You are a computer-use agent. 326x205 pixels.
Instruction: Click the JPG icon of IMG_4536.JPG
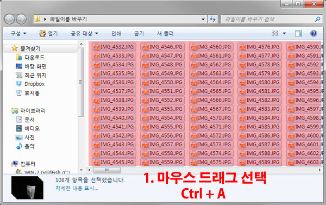(x=97, y=83)
